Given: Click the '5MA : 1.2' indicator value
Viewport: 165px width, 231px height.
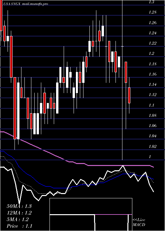Looking at the screenshot, I should click(x=18, y=219).
